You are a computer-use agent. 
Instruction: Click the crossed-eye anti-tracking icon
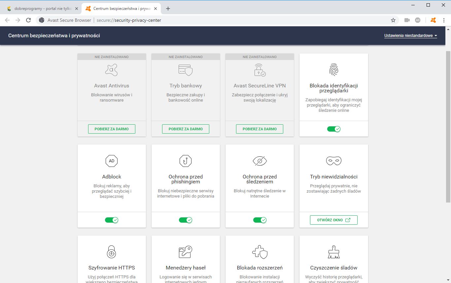[260, 161]
